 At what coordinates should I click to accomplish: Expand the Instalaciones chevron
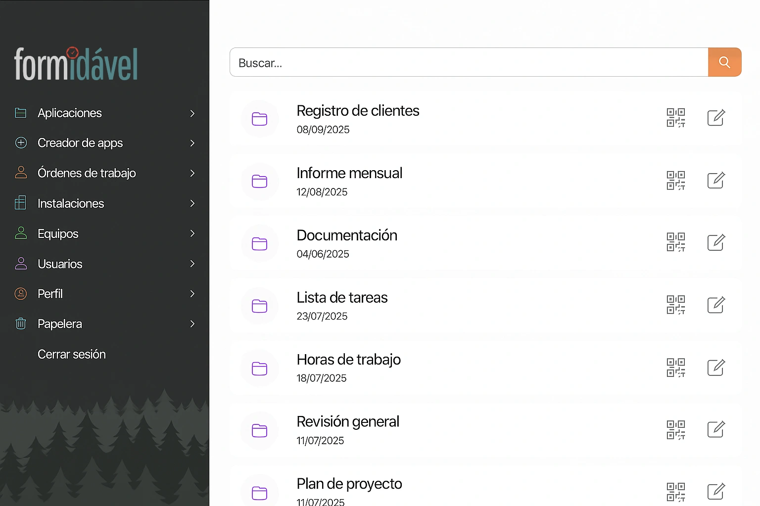tap(192, 203)
